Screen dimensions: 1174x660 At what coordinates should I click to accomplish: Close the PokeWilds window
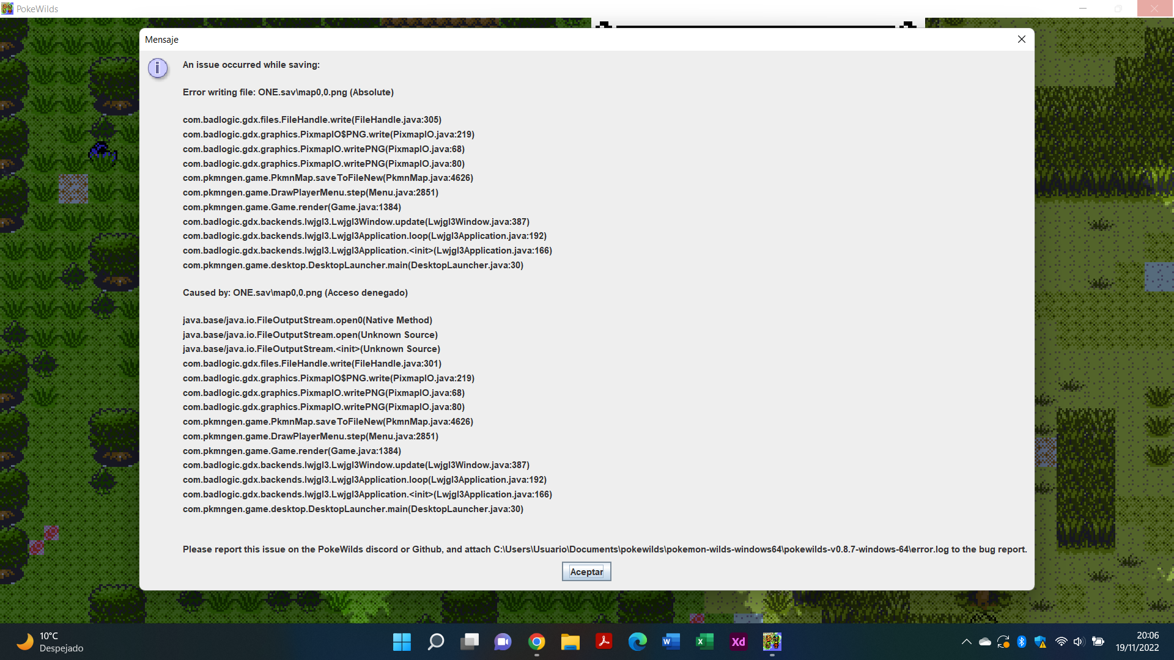1154,9
